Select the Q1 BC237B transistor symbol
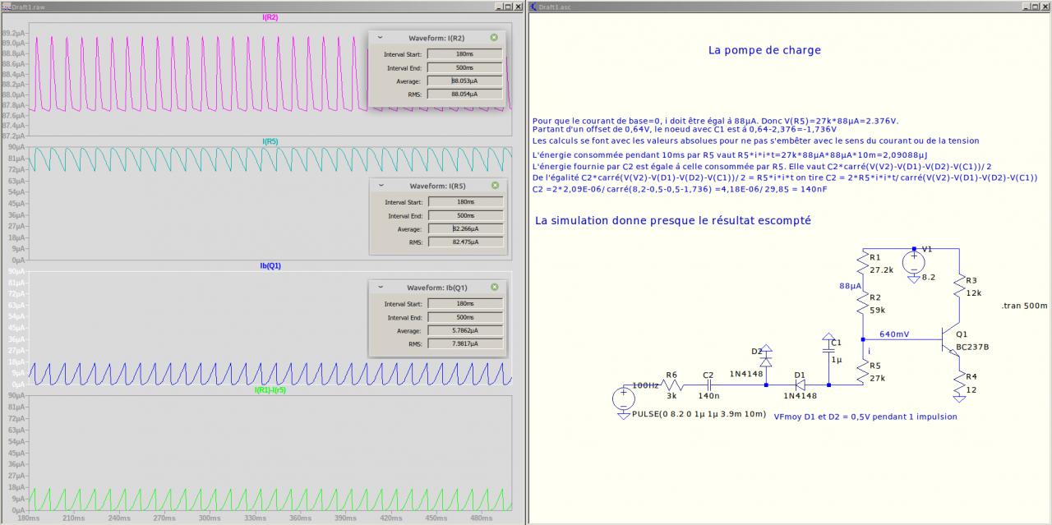The image size is (1052, 525). click(x=952, y=341)
